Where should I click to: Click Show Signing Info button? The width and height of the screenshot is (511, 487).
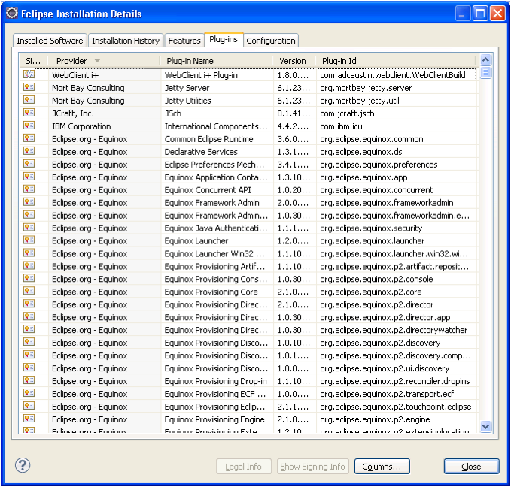click(312, 467)
